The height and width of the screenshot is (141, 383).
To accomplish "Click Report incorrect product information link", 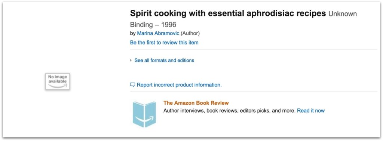I will 179,85.
